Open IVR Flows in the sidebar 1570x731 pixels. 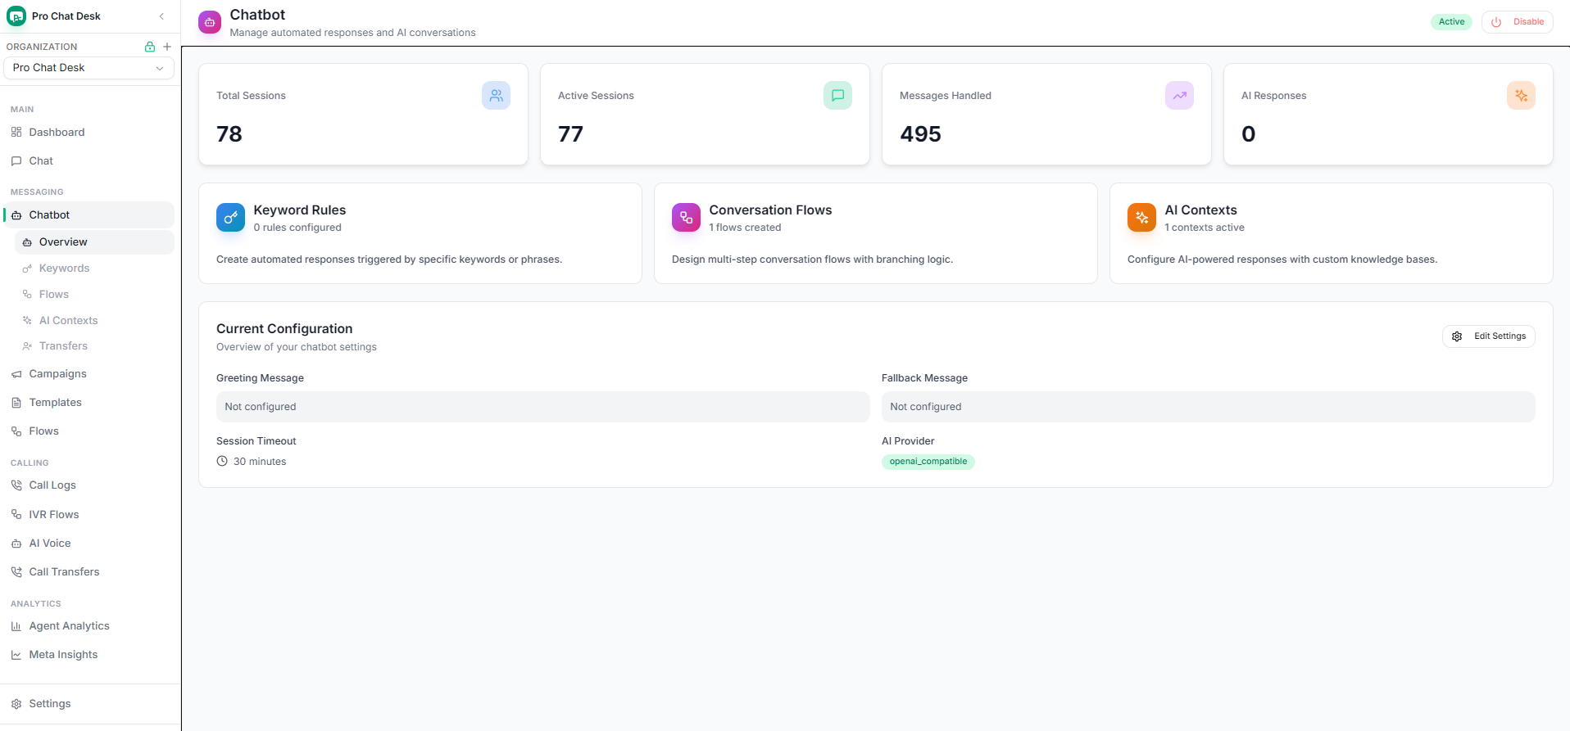pos(88,515)
